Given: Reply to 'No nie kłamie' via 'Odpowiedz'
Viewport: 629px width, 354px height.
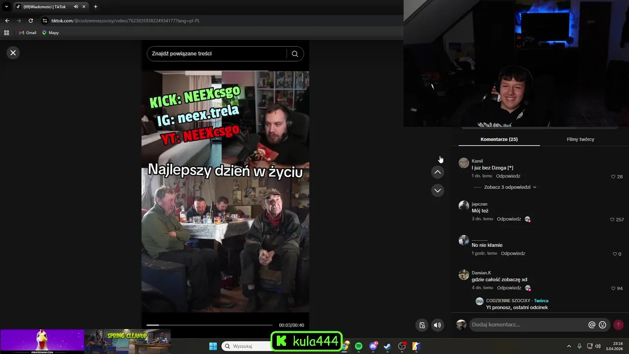Looking at the screenshot, I should point(513,253).
